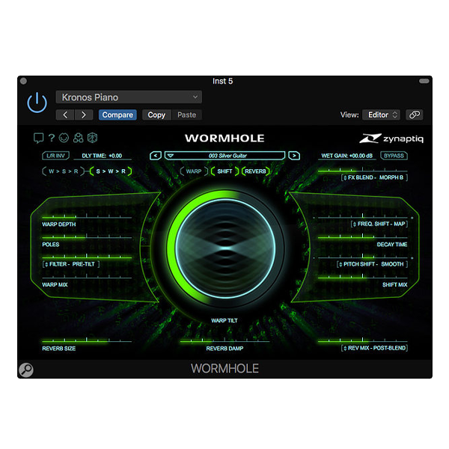Click the REVERB SIZE slider

(87, 340)
